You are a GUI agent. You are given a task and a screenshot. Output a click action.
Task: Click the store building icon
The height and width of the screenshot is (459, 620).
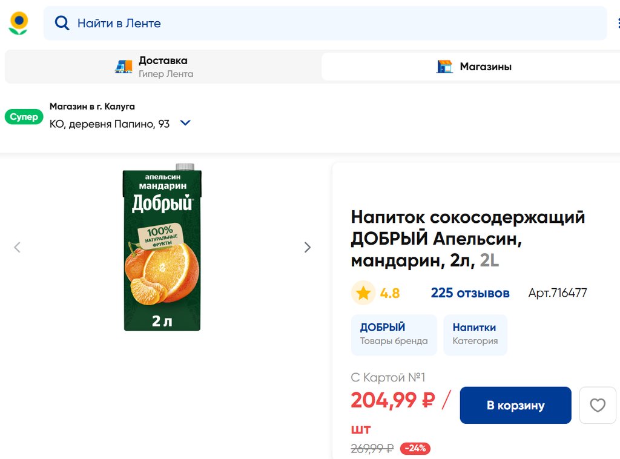(444, 67)
